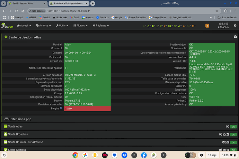Open the Copilot bookmark
The width and height of the screenshot is (239, 159).
(44, 18)
